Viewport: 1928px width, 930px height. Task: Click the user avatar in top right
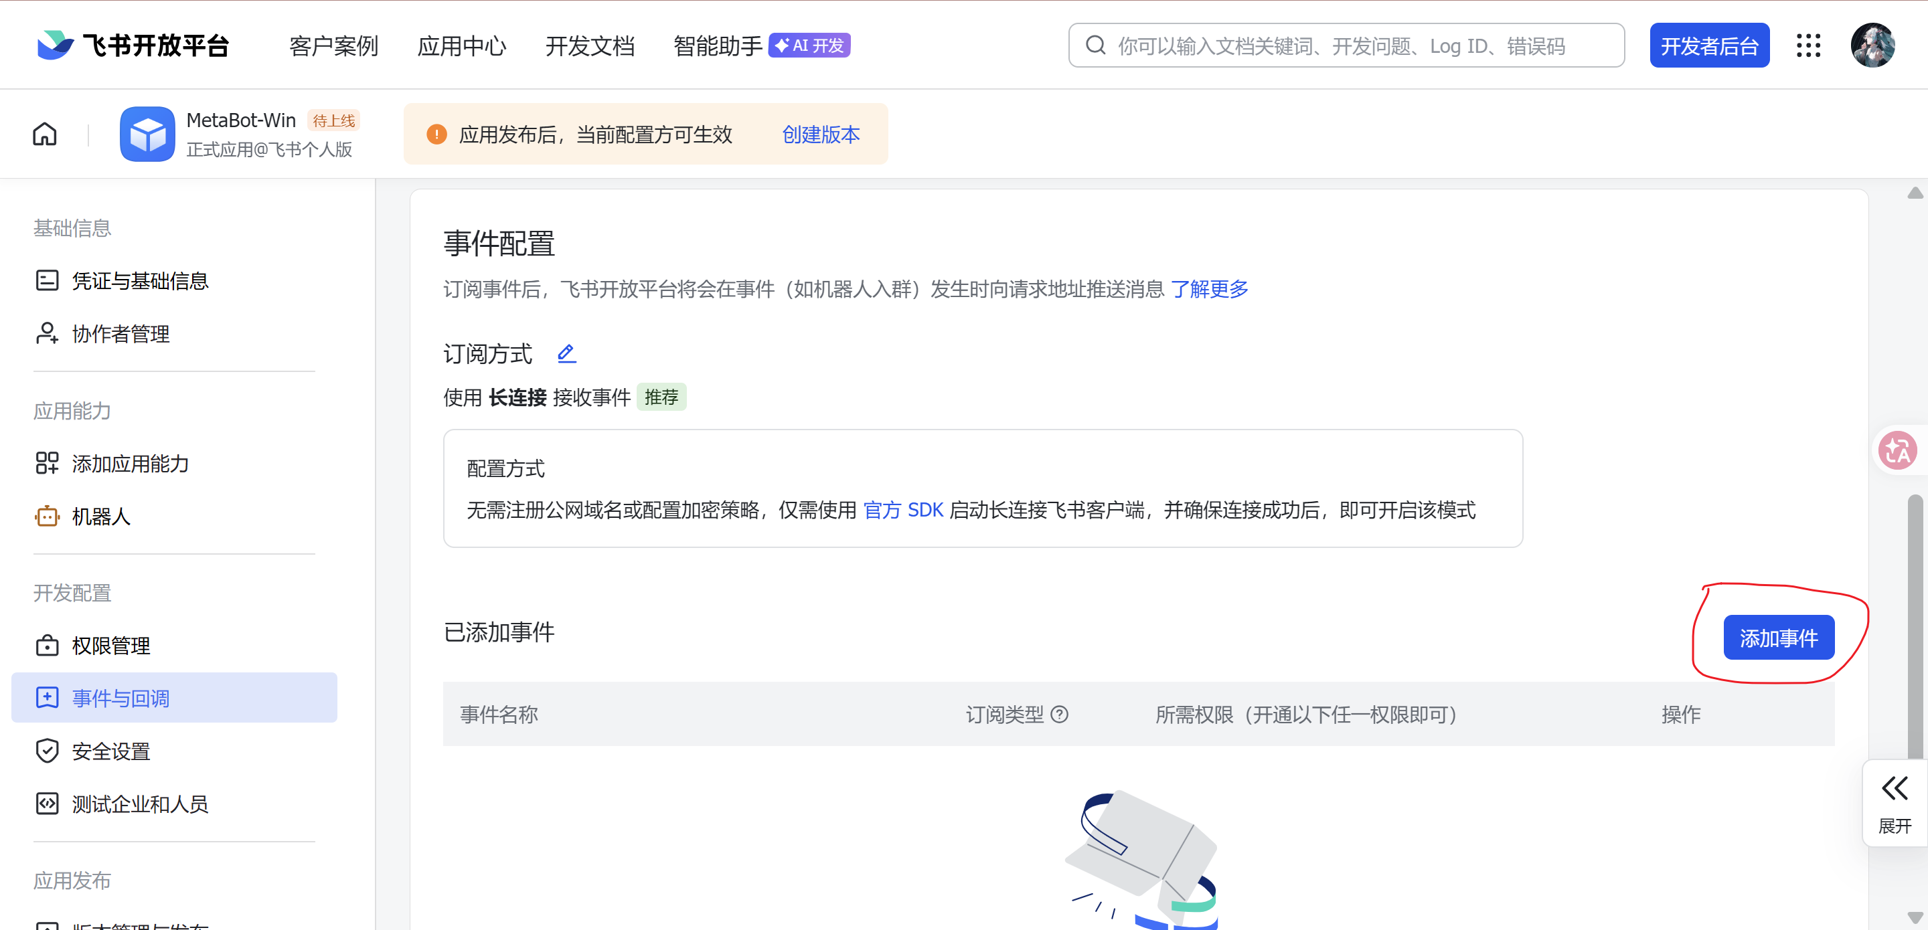1872,45
